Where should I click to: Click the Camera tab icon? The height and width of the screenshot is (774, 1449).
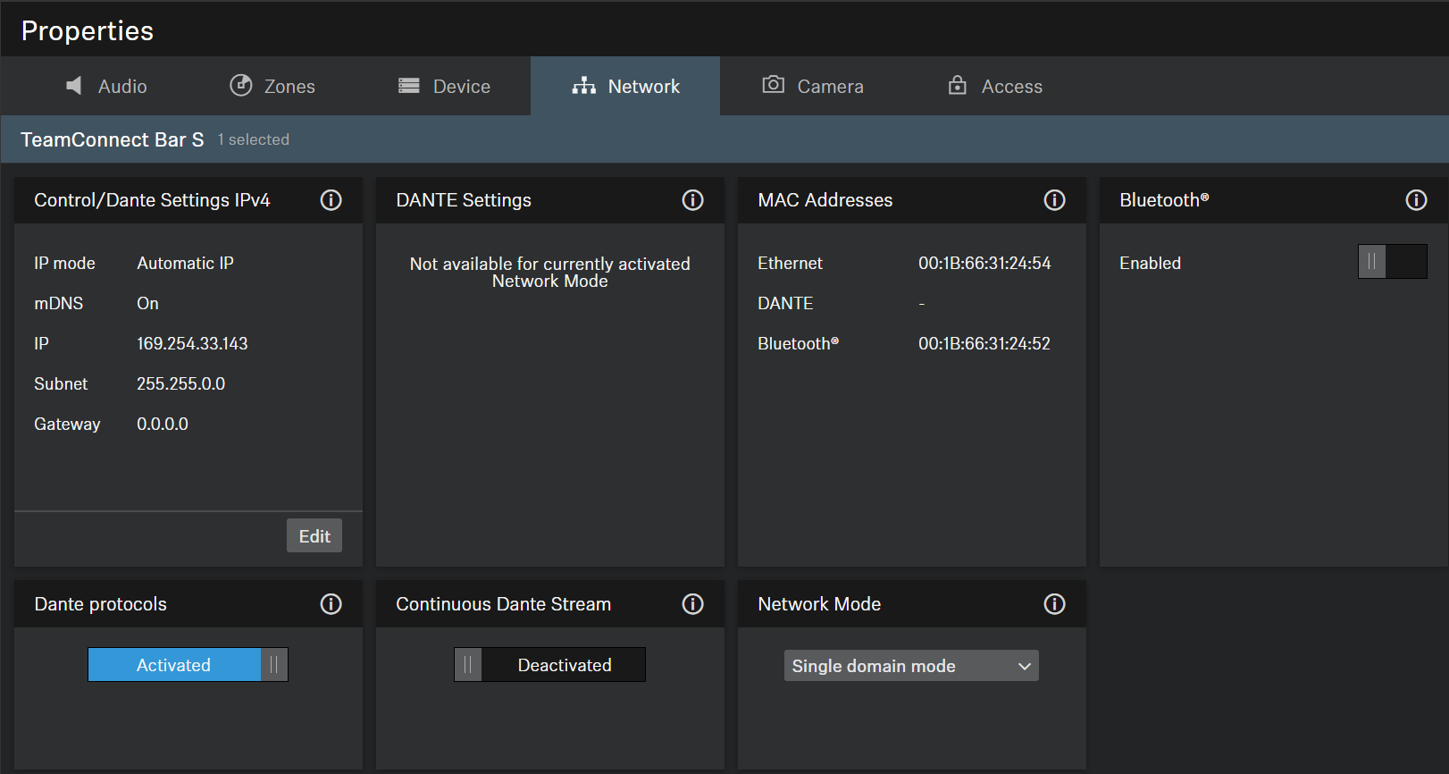coord(773,85)
